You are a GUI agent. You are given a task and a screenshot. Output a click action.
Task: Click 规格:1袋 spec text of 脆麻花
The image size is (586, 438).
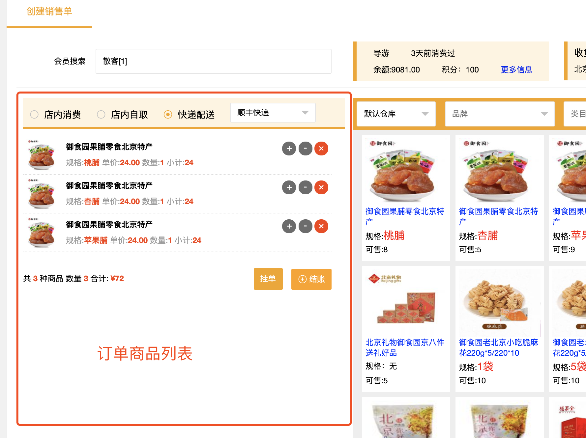pyautogui.click(x=476, y=367)
